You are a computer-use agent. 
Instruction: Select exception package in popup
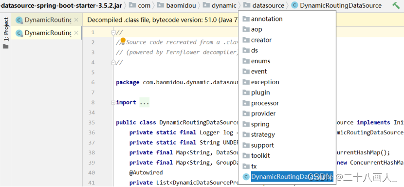click(x=287, y=82)
